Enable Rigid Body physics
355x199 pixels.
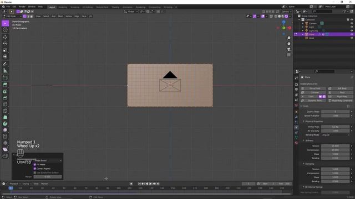click(x=341, y=97)
